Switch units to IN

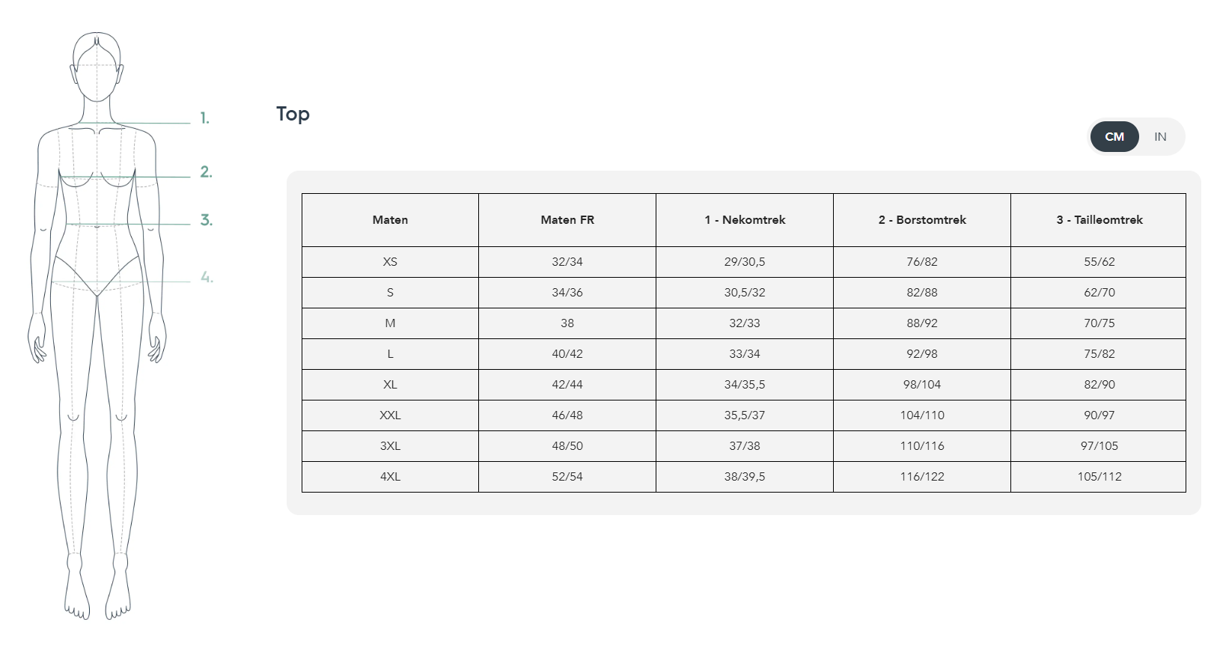click(1160, 136)
